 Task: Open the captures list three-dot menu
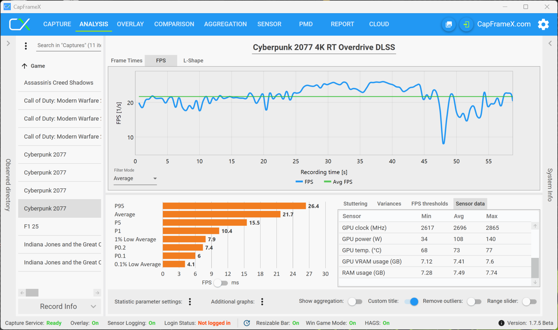point(26,46)
